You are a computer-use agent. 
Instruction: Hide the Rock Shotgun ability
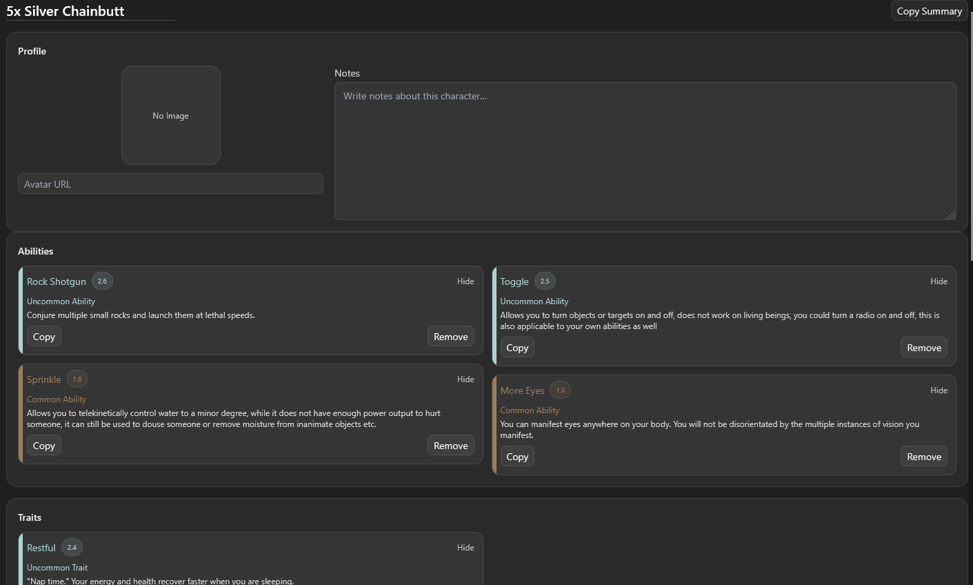465,281
